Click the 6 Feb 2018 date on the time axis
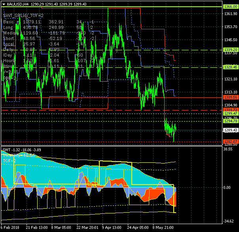Screen dimensions: 239x232 coord(10,228)
